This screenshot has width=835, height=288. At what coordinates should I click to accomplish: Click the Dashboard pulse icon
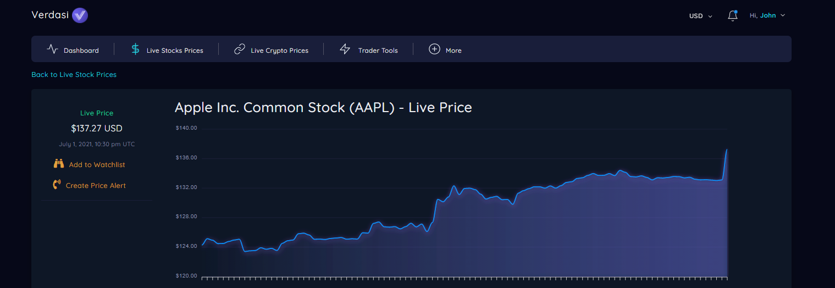point(52,49)
